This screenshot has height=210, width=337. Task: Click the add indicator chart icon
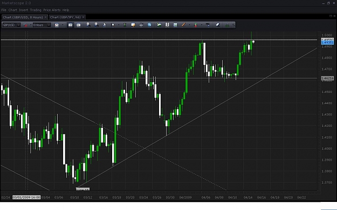(159, 25)
